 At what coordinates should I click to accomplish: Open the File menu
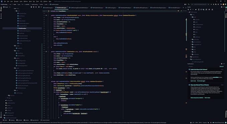coord(5,1)
